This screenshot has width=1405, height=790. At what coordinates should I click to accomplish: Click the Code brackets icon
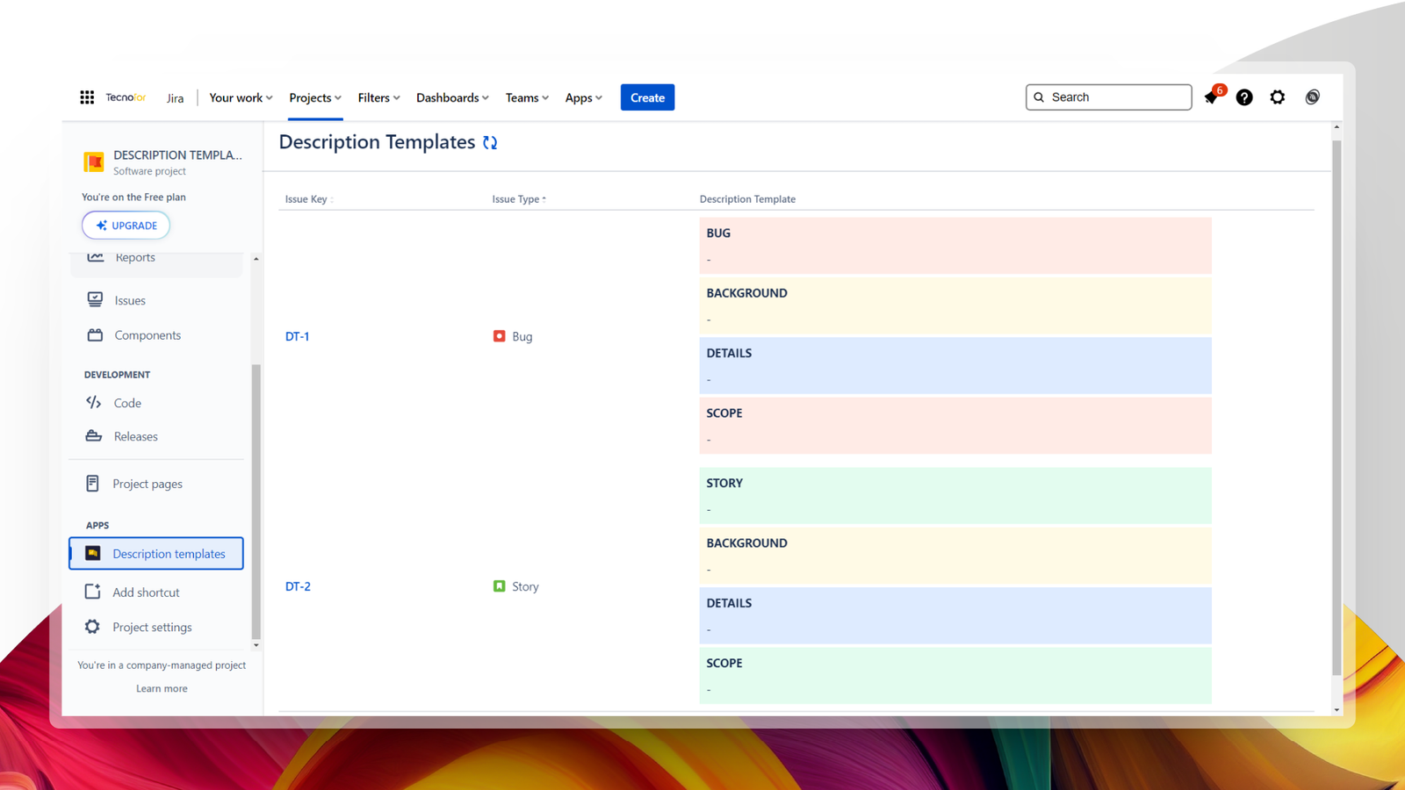93,402
